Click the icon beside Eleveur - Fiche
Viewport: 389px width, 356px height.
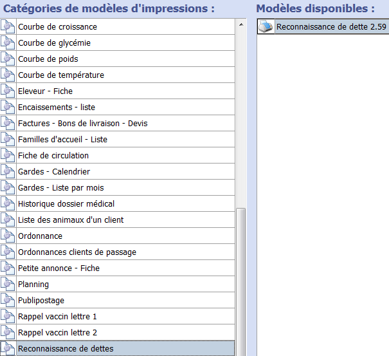click(8, 91)
